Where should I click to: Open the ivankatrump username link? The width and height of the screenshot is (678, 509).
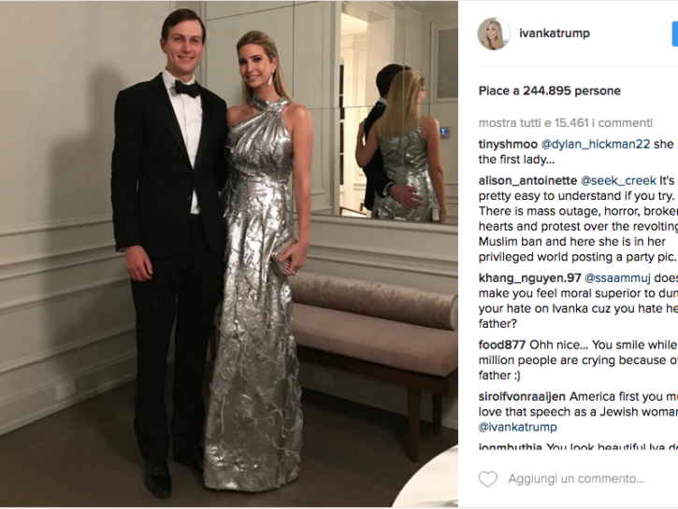pyautogui.click(x=555, y=34)
